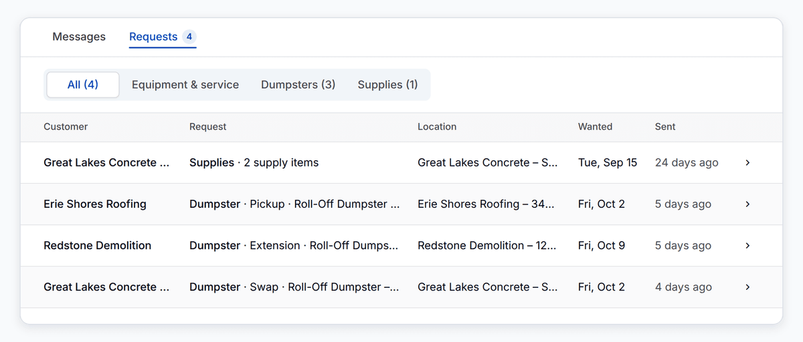Select Redstone Demolition customer name

point(98,246)
